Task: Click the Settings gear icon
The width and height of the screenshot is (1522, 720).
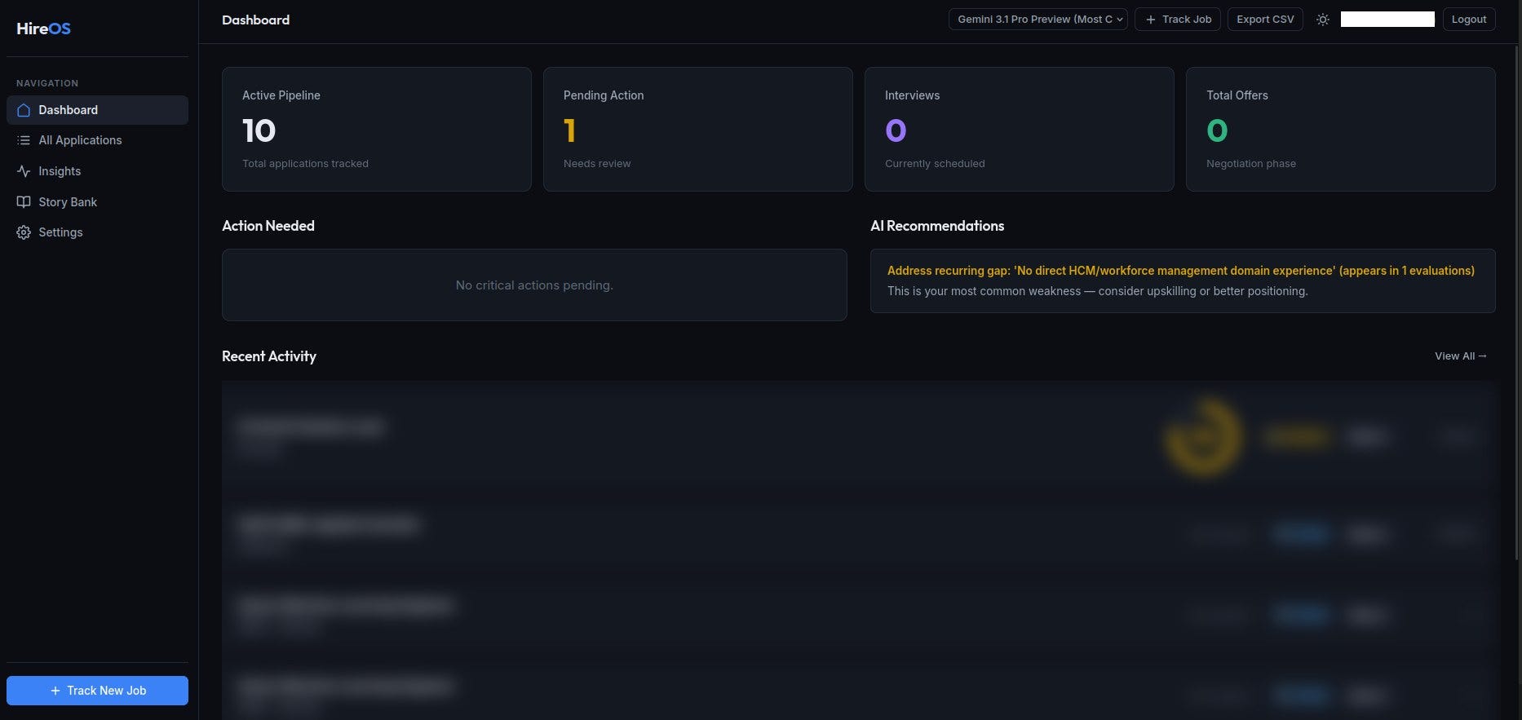Action: click(24, 232)
